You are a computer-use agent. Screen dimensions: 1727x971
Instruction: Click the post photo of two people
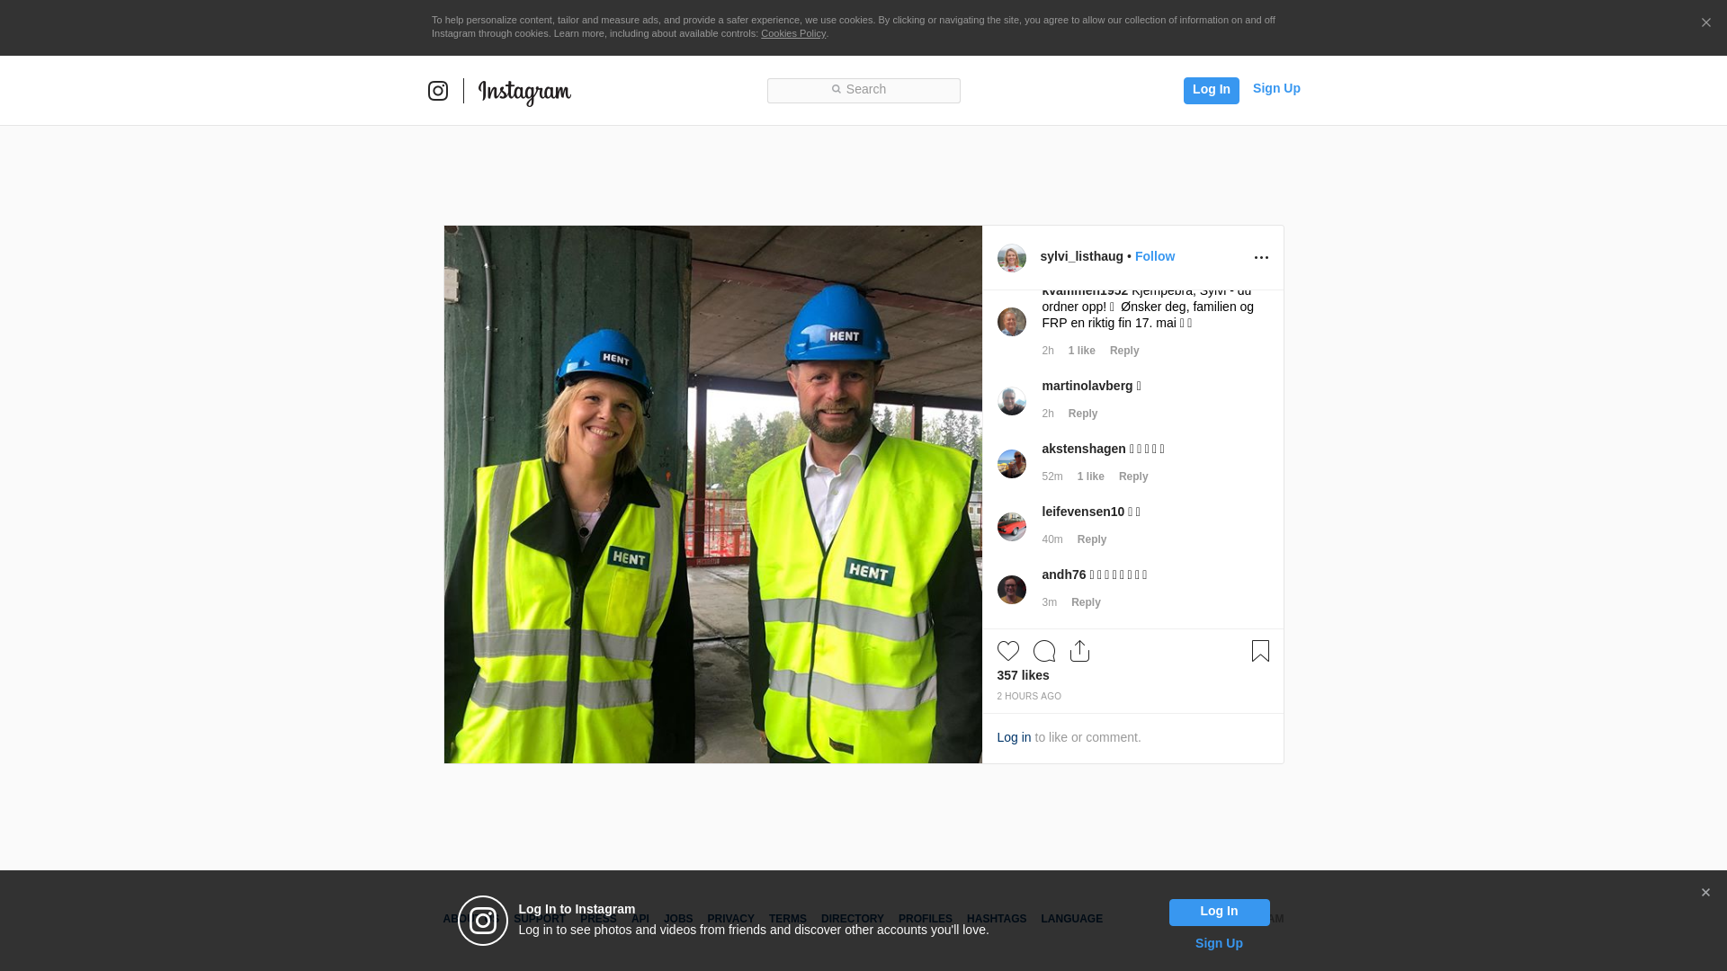tap(713, 494)
